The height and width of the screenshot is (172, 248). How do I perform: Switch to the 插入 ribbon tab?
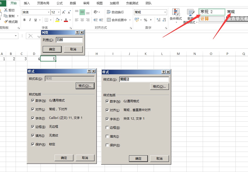tap(27, 3)
